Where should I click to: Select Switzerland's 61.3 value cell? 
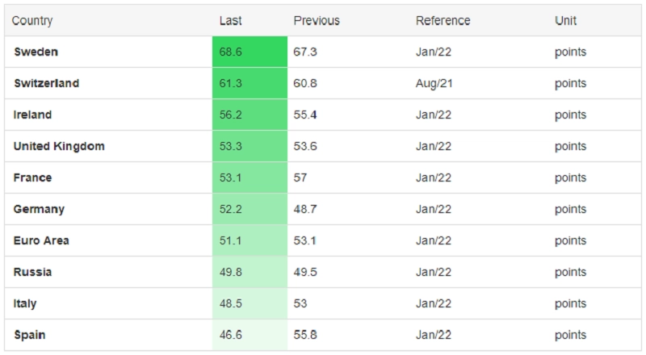pyautogui.click(x=250, y=83)
